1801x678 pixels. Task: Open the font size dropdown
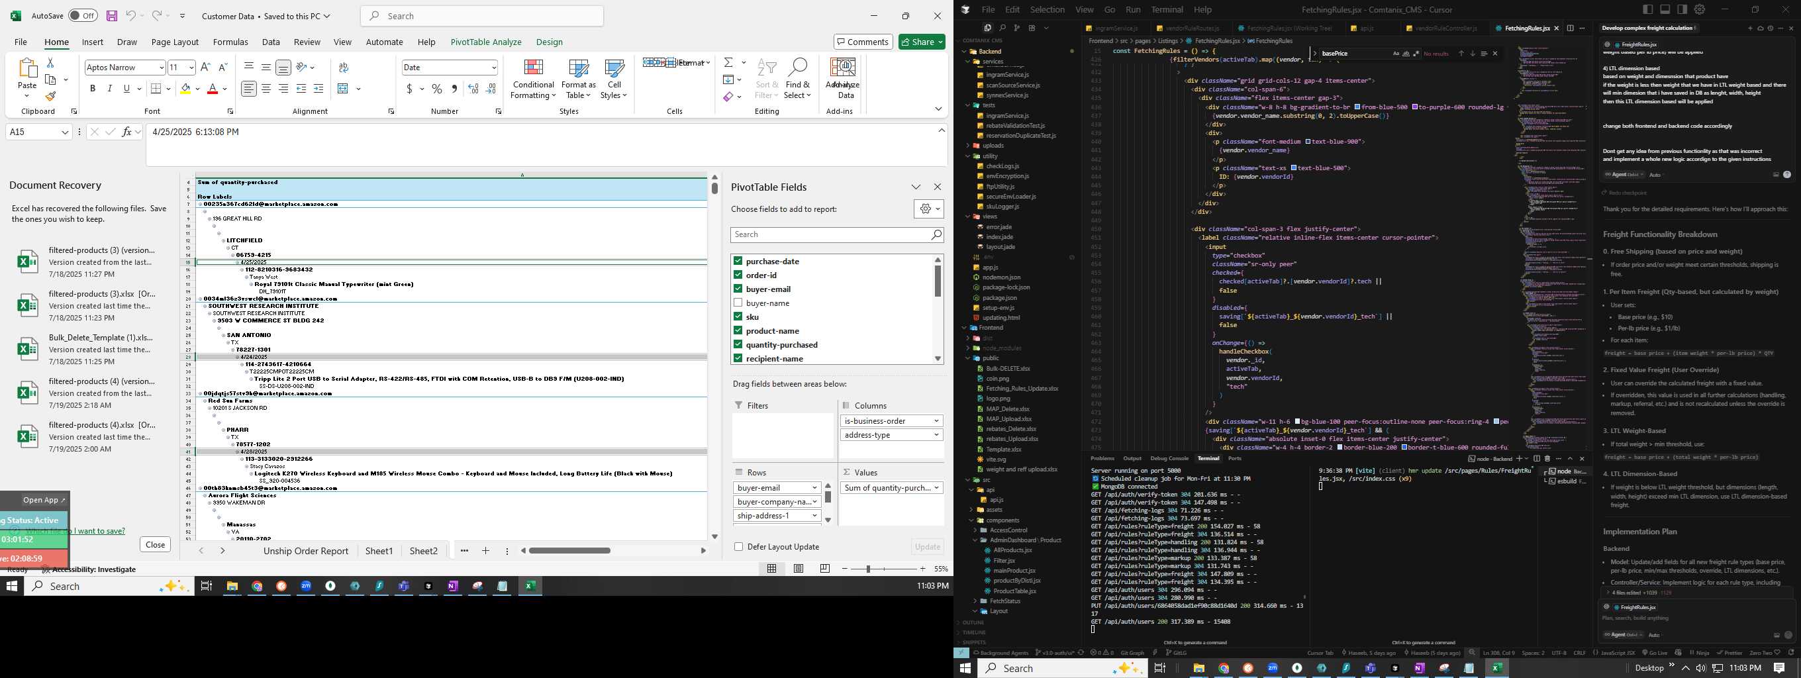pos(191,67)
